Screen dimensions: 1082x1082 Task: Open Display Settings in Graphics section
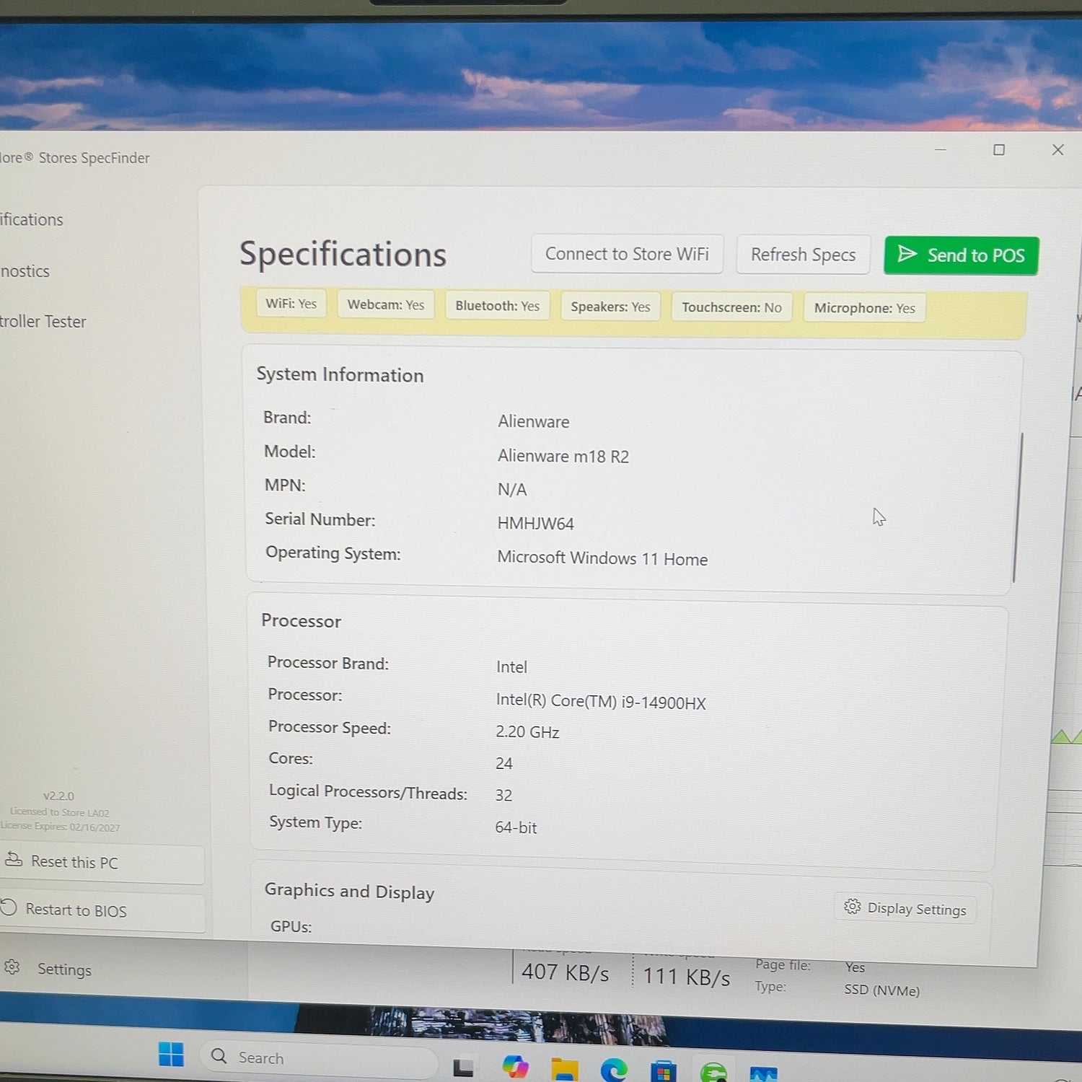tap(905, 908)
